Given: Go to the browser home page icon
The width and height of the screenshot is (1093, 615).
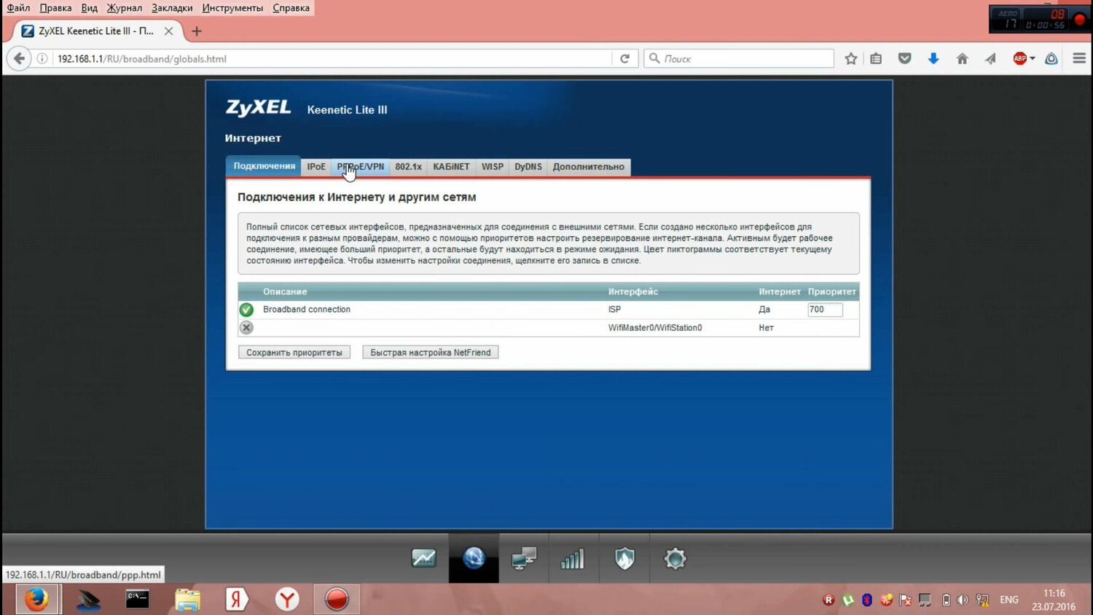Looking at the screenshot, I should pos(962,58).
